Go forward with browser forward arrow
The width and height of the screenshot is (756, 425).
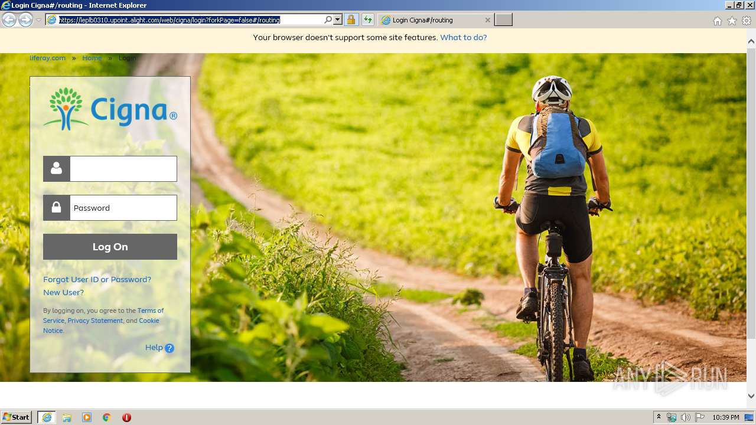point(25,20)
